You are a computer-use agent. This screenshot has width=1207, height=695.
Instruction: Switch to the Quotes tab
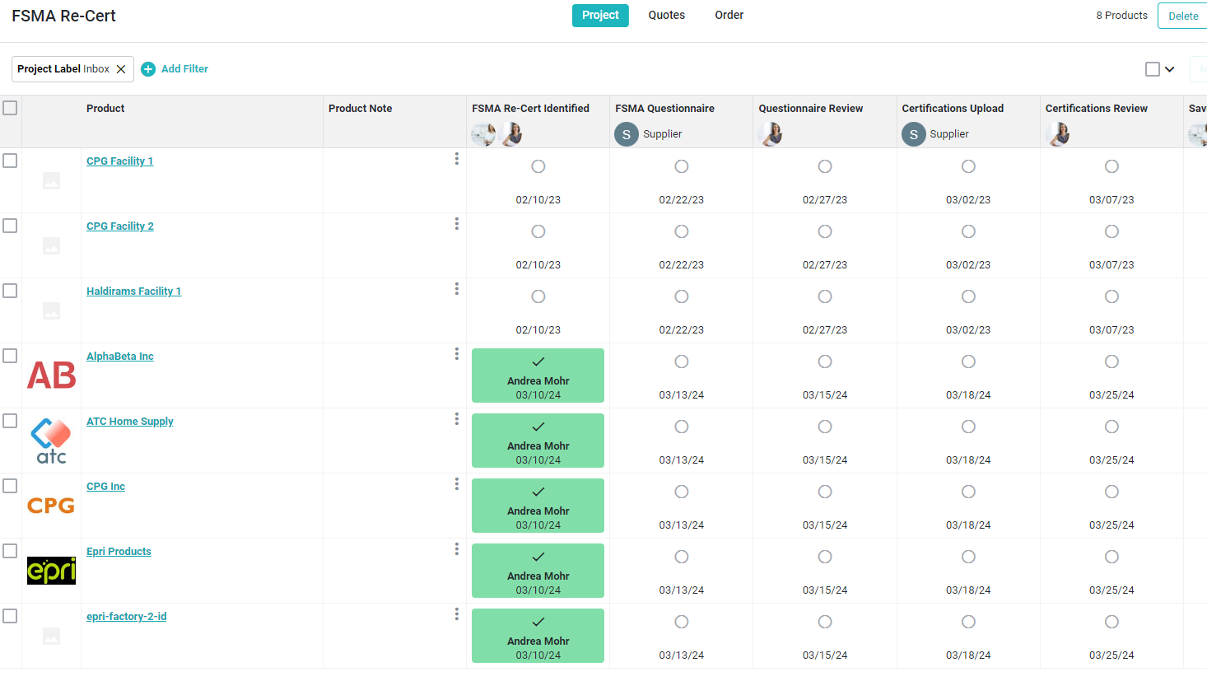point(666,16)
